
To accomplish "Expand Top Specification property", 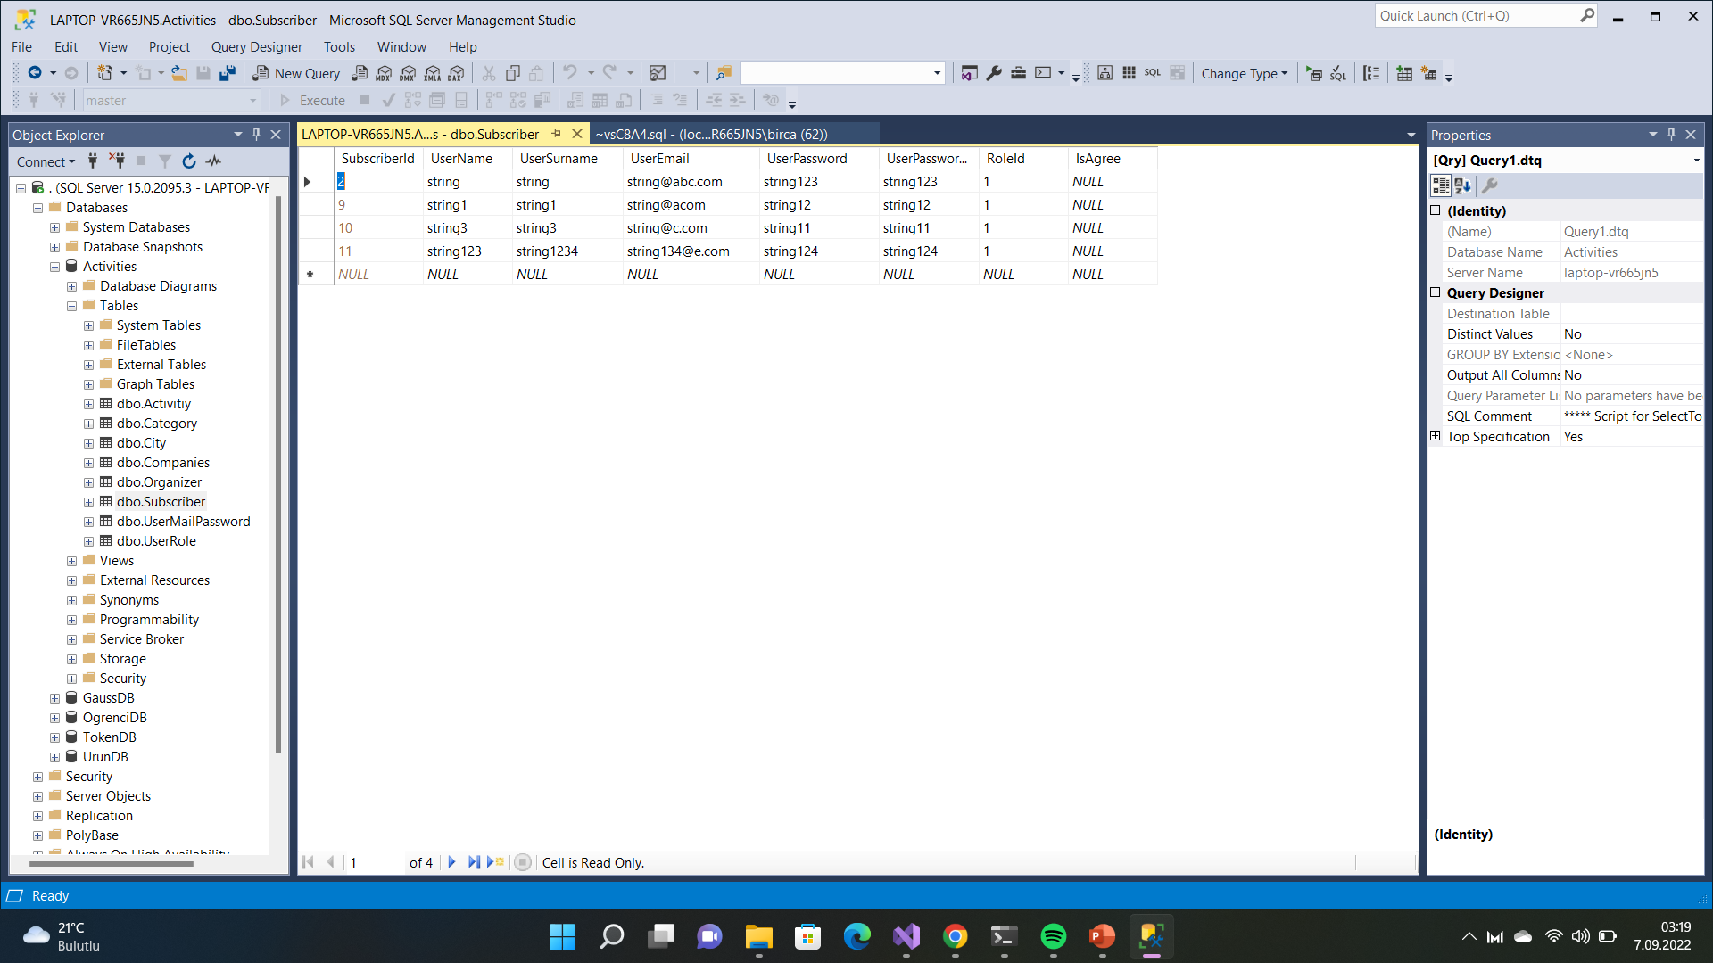I will (x=1436, y=436).
